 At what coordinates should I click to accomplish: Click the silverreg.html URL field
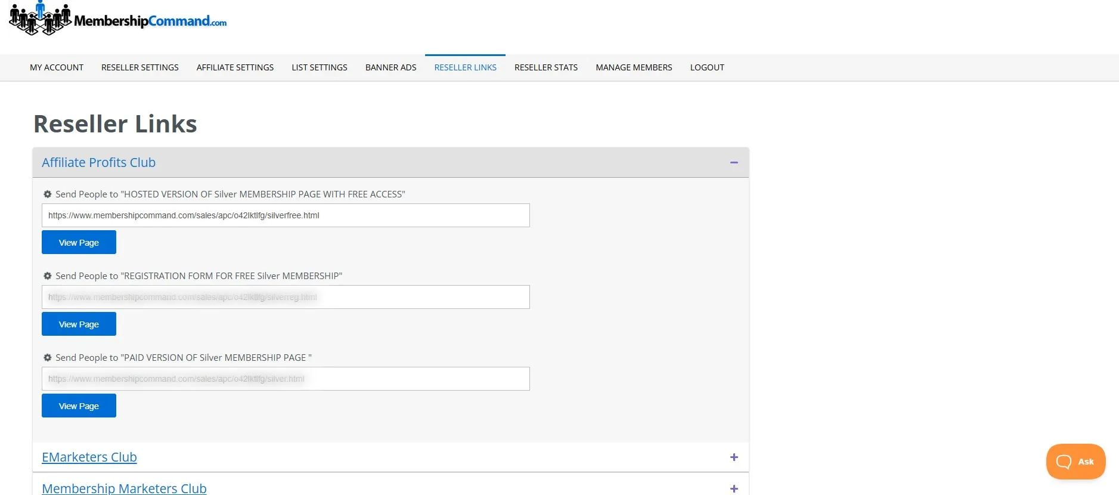point(286,297)
